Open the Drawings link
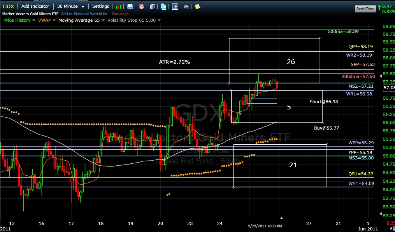This screenshot has height=232, width=395. tap(120, 14)
